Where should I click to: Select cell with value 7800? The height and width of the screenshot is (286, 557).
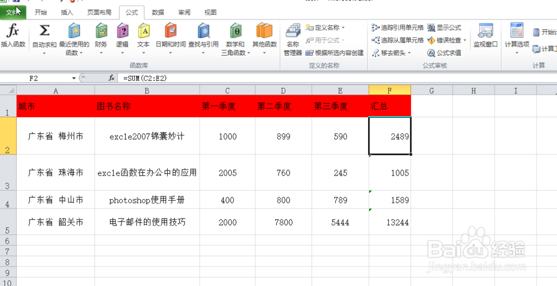284,222
